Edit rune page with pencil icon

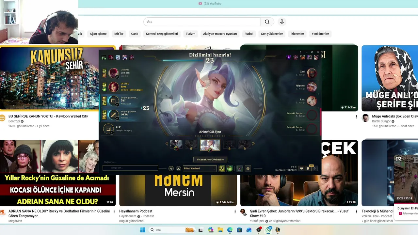(178, 168)
